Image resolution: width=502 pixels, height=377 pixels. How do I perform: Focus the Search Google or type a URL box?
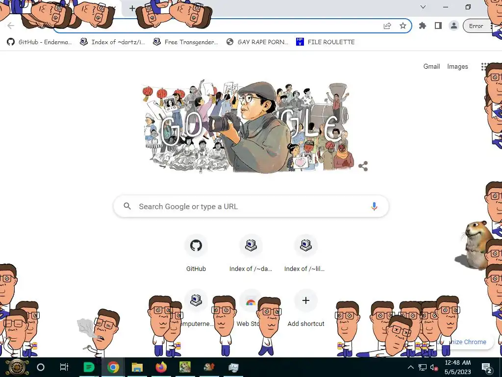pyautogui.click(x=251, y=206)
